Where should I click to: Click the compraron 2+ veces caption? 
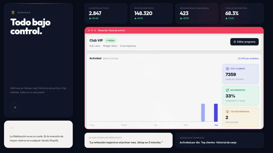[x=235, y=101]
